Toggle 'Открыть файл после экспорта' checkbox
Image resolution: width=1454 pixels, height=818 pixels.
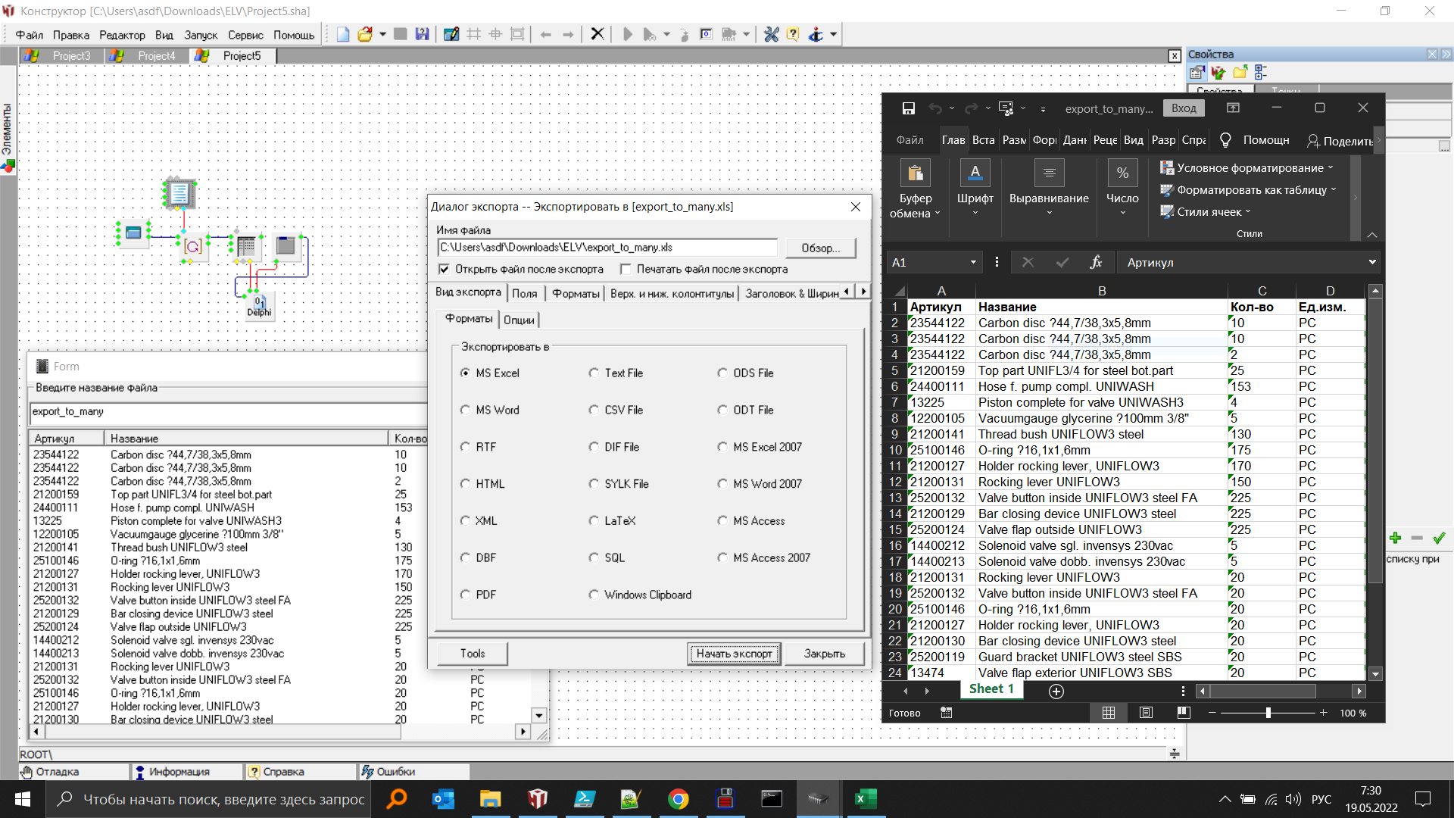point(444,269)
